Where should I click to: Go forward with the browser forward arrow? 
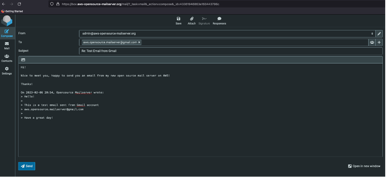click(x=11, y=4)
